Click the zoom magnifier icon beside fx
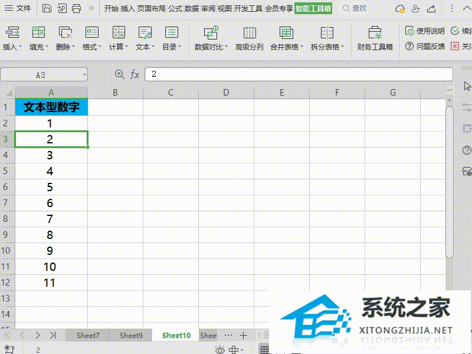 [120, 74]
